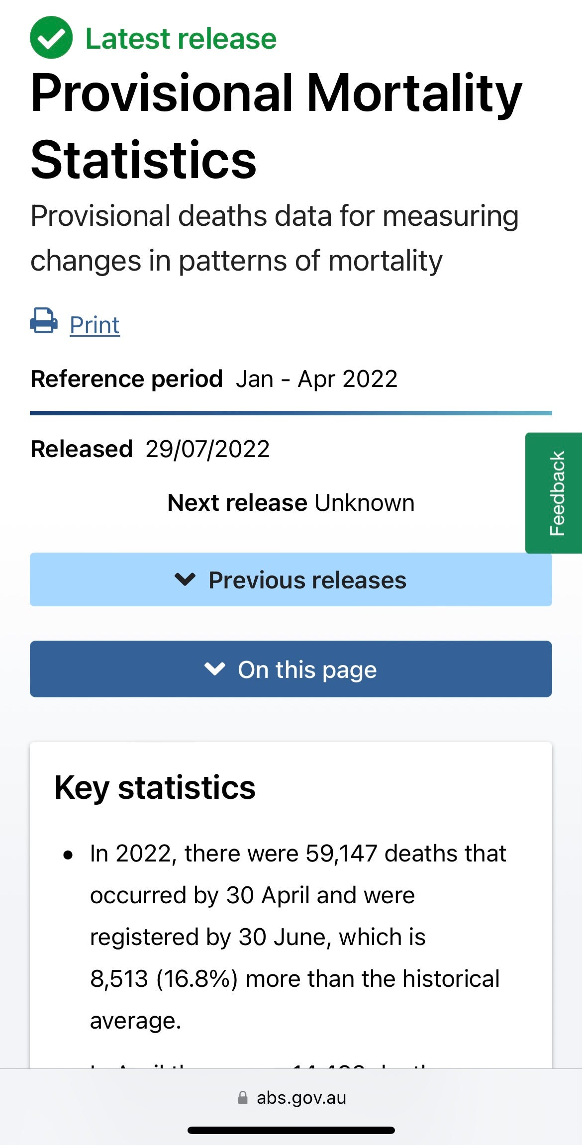Click the chevron beside Previous releases

[185, 579]
